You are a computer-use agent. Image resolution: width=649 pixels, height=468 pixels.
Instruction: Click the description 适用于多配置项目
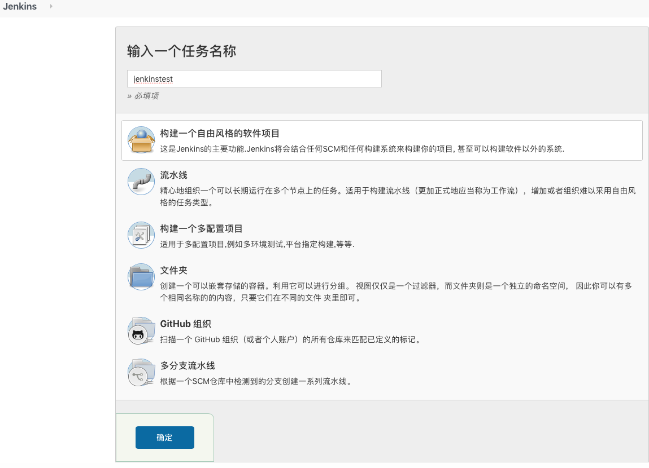pos(257,244)
